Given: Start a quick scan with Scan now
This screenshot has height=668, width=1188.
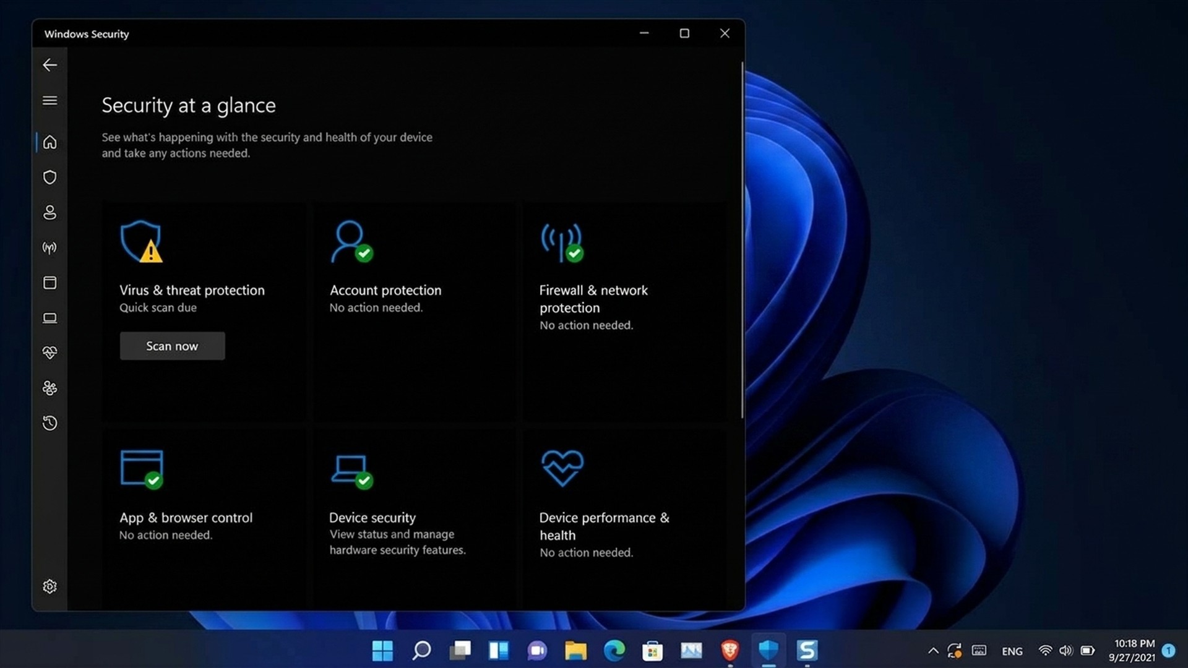Looking at the screenshot, I should pyautogui.click(x=172, y=346).
